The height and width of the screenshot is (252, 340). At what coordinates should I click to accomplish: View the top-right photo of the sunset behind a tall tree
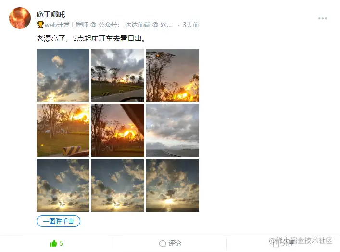173,75
